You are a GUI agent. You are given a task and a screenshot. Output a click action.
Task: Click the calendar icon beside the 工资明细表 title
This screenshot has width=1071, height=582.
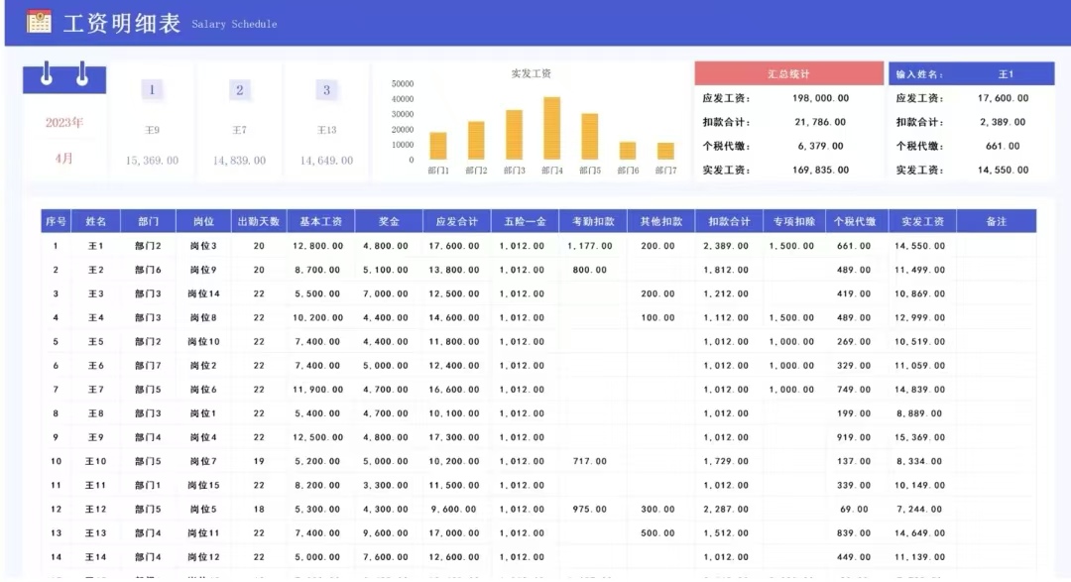[x=40, y=22]
